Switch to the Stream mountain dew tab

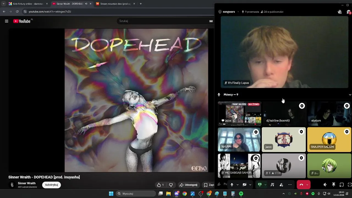pos(115,4)
